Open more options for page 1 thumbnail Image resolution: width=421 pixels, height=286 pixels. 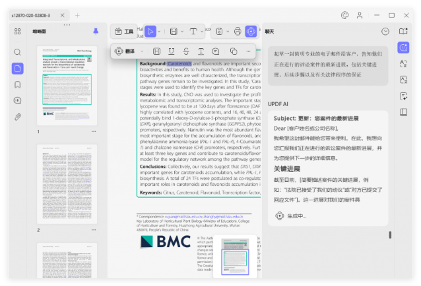94,131
